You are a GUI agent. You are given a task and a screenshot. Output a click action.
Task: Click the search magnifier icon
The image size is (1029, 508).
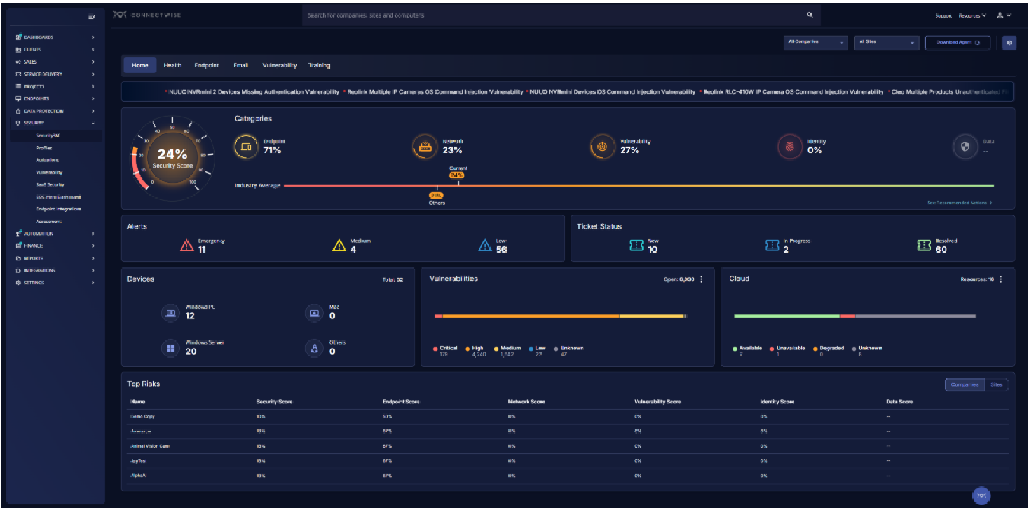pos(810,15)
